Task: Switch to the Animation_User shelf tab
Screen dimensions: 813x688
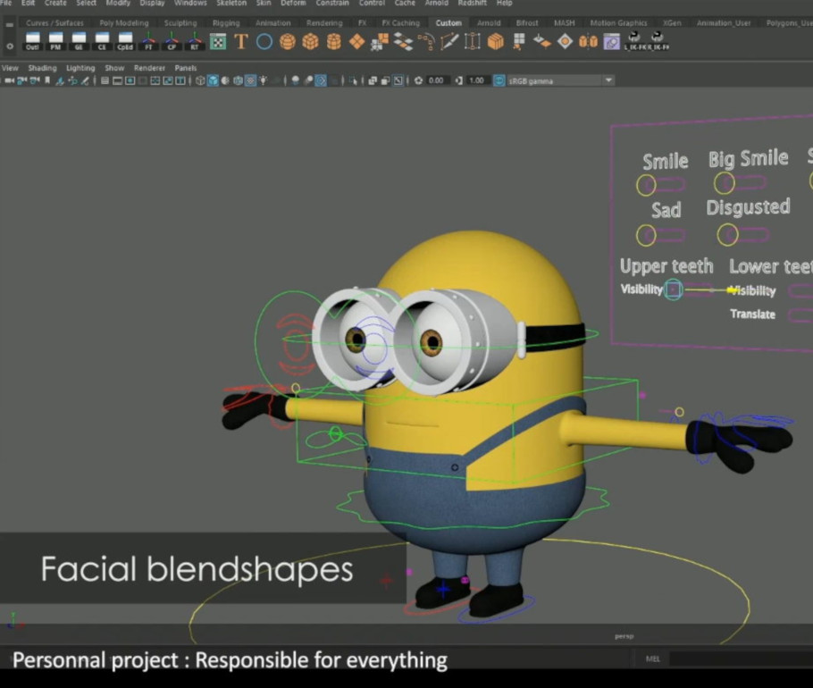Action: pyautogui.click(x=724, y=23)
